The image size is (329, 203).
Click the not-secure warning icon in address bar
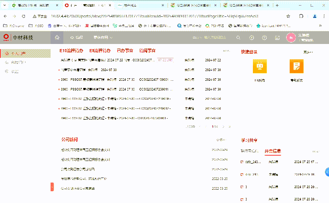[x=34, y=16]
